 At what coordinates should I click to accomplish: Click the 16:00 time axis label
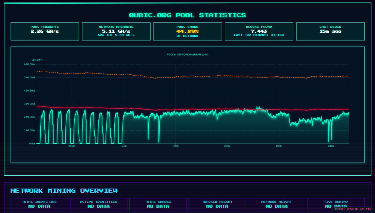click(x=175, y=146)
